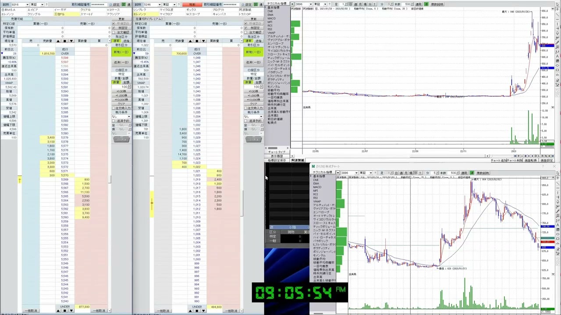Click the up triangle in 8316 order book header
Screen dimensions: 561x315
[58, 41]
